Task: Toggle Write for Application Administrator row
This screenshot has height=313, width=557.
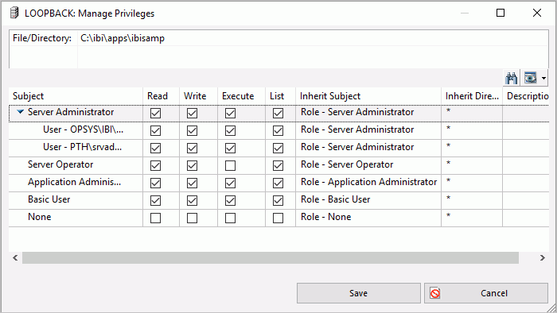Action: coord(193,183)
